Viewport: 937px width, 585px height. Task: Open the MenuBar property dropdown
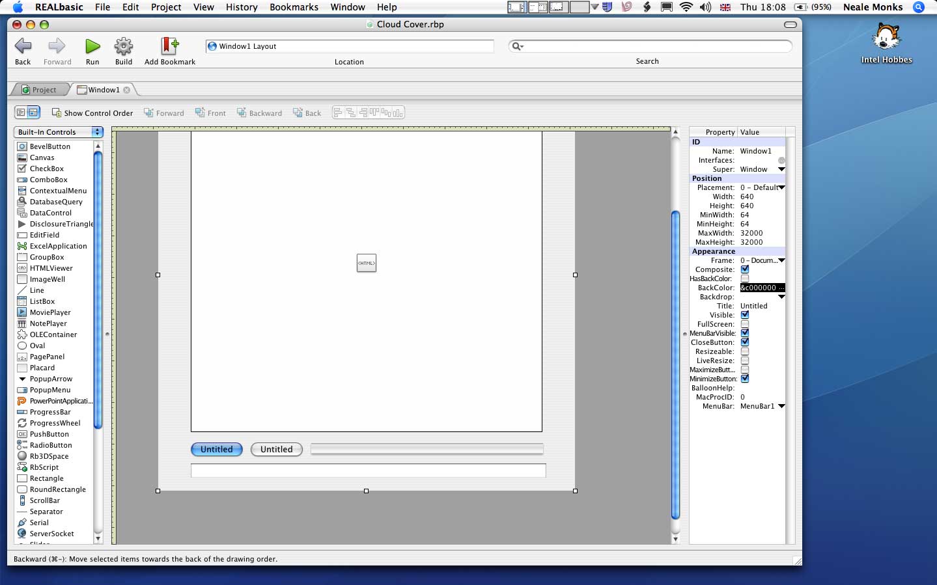tap(781, 406)
